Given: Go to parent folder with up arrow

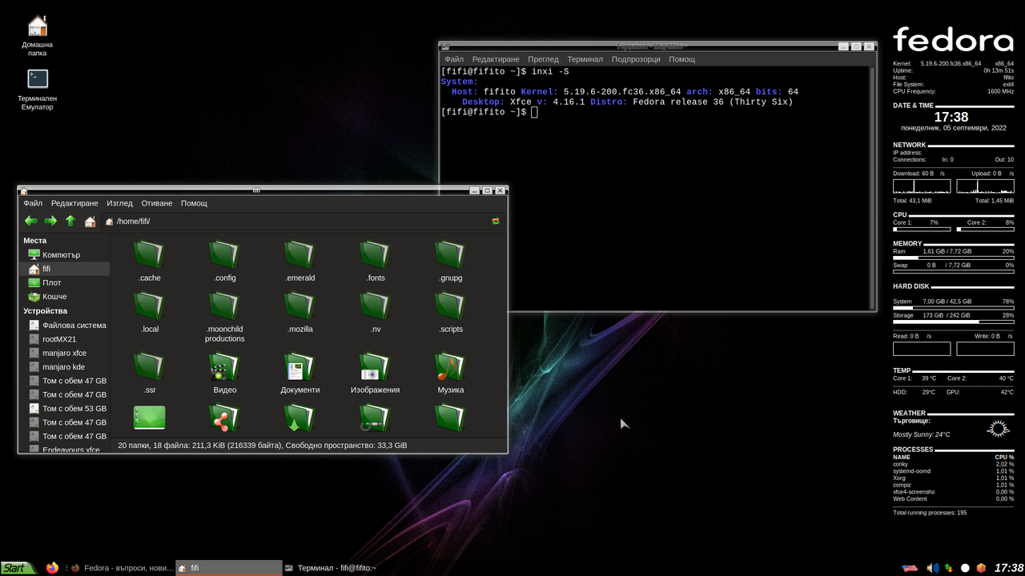Looking at the screenshot, I should pyautogui.click(x=70, y=221).
